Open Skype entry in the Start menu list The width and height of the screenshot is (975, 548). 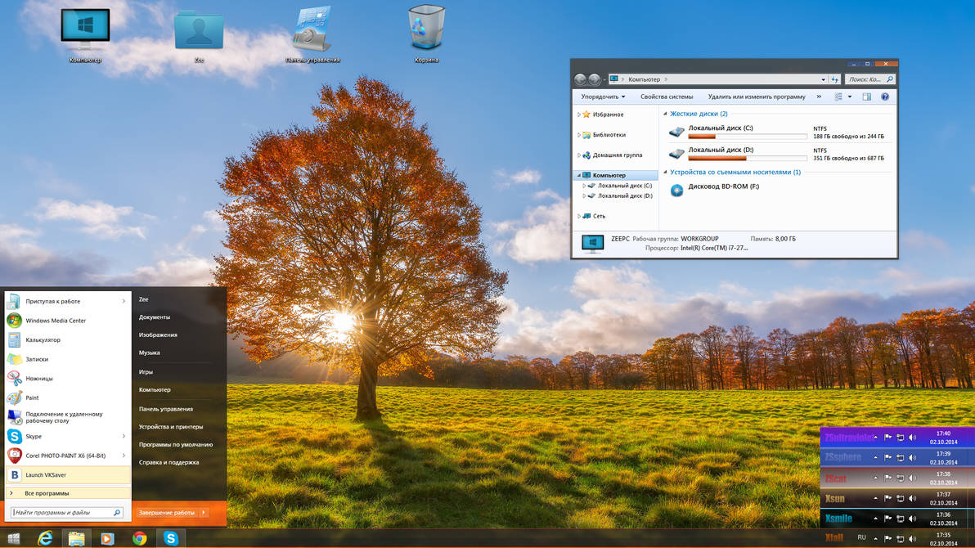click(x=67, y=436)
